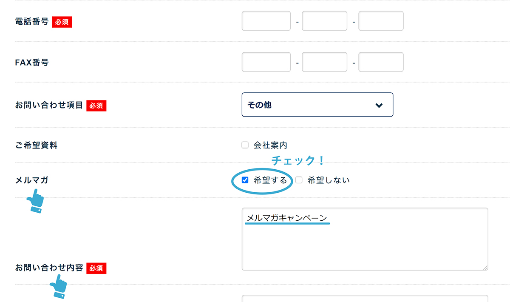The height and width of the screenshot is (302, 510).
Task: Click the チェック！ annotation text
Action: tap(298, 161)
